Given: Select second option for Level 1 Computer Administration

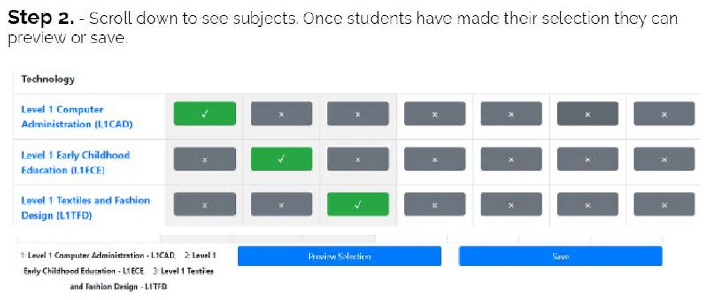Looking at the screenshot, I should pyautogui.click(x=281, y=113).
